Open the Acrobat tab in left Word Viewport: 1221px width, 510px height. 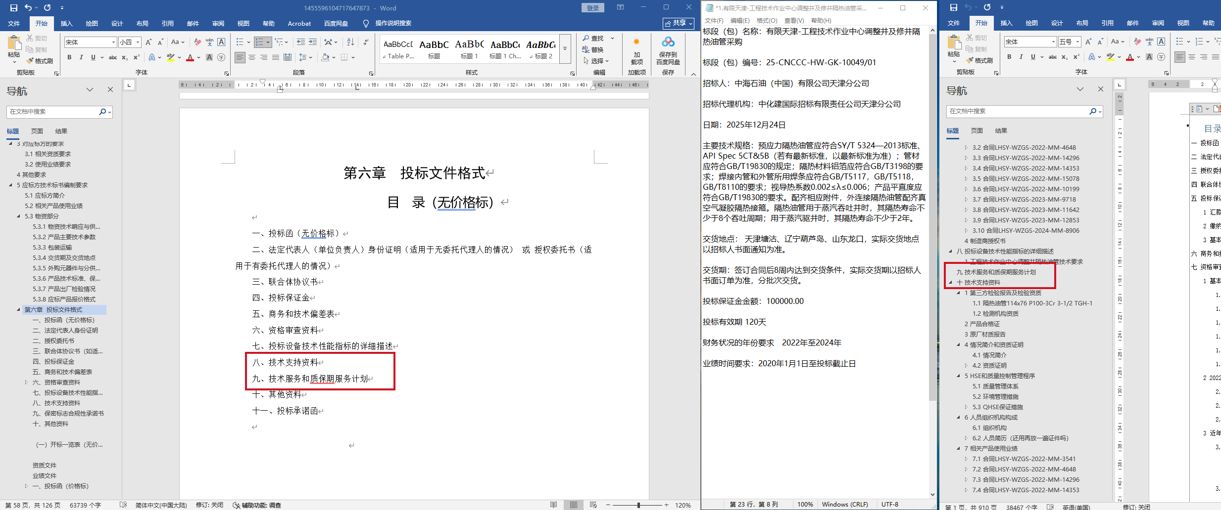(299, 23)
